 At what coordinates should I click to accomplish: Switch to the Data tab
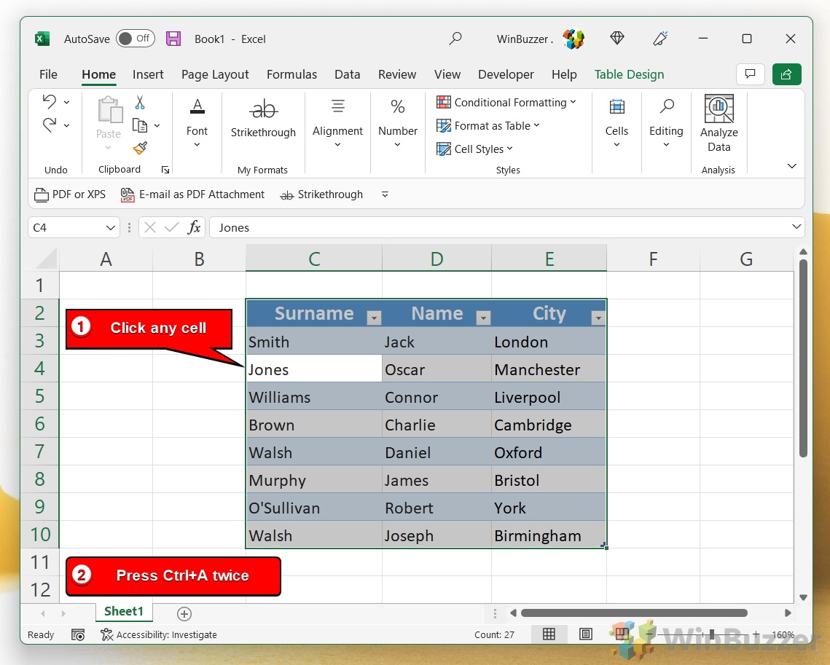point(348,74)
